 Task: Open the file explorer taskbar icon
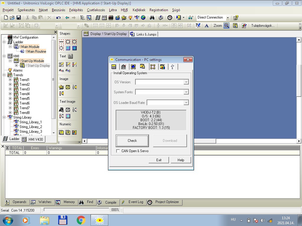point(45,220)
